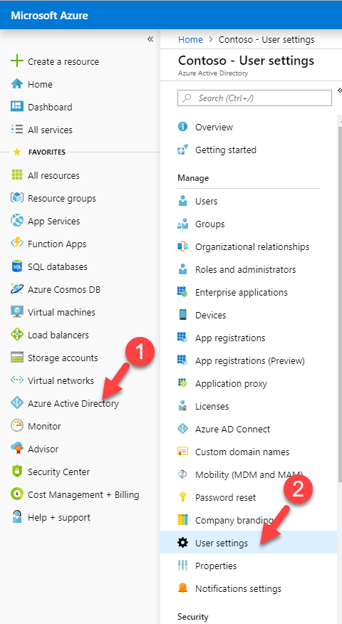Image resolution: width=342 pixels, height=624 pixels.
Task: Click the FAVORITES star heading
Action: [x=39, y=152]
